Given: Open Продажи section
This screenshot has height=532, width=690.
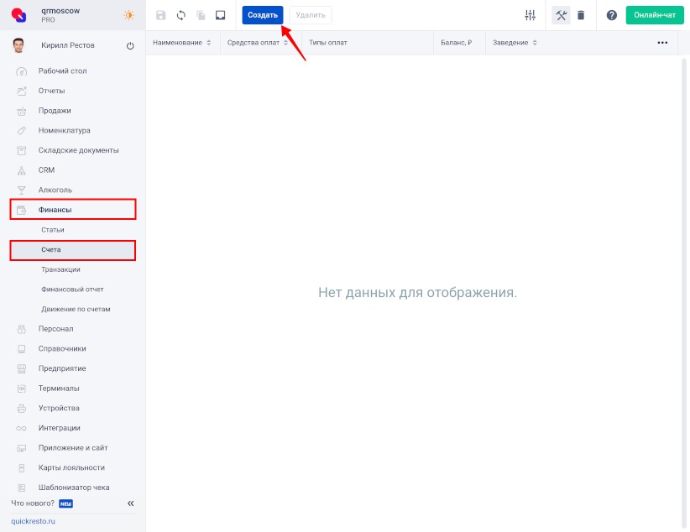Looking at the screenshot, I should (x=55, y=111).
